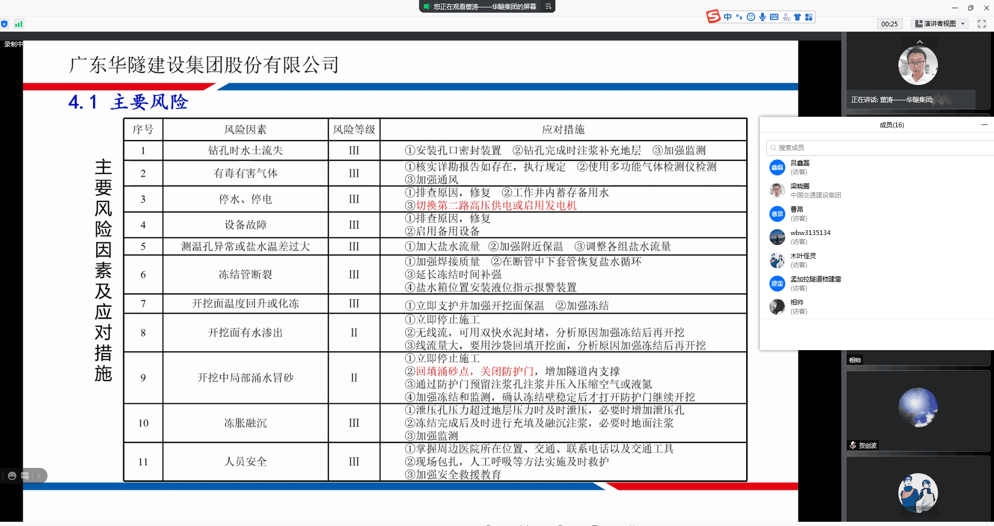Open the Sogou skin shirt icon

coord(797,17)
